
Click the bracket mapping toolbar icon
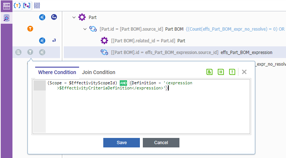(27, 5)
